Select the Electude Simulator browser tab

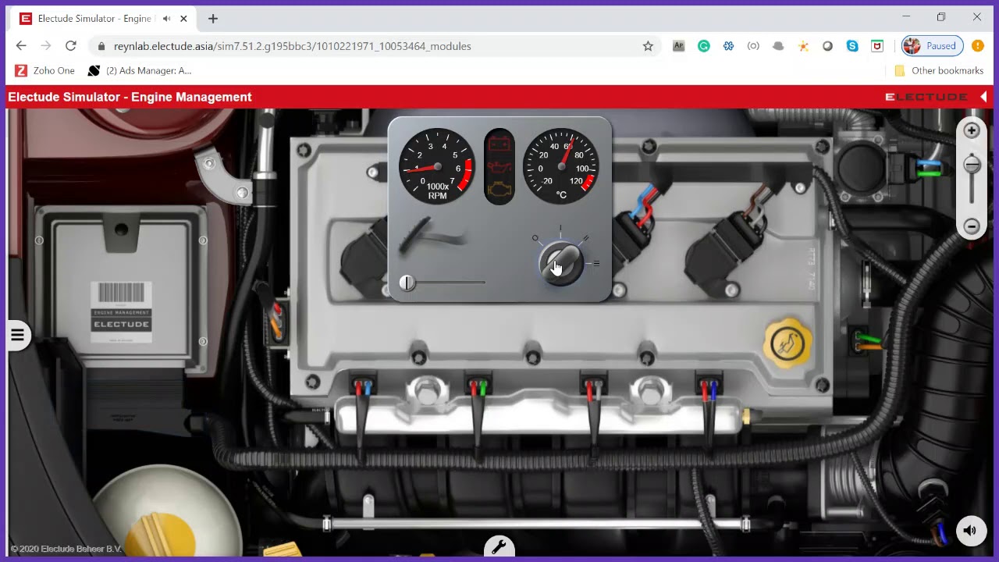click(101, 19)
